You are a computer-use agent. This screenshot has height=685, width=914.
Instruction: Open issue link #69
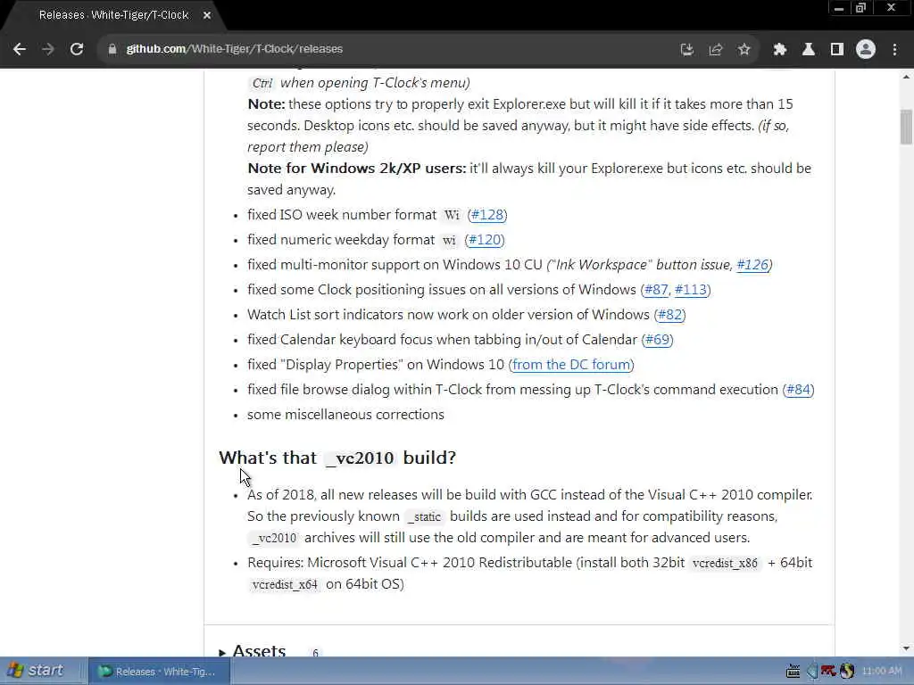coord(658,340)
